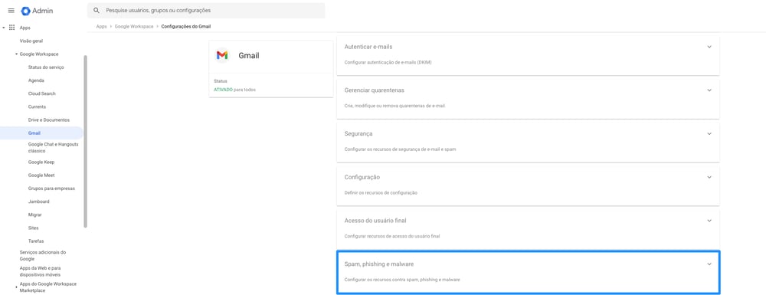Select Google Meet in sidebar
This screenshot has height=295, width=766.
[41, 175]
